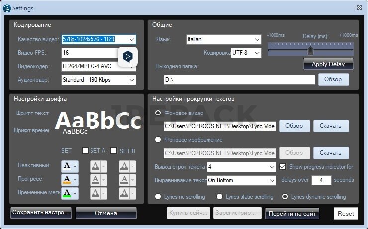The width and height of the screenshot is (368, 229).
Task: Click the Delay slider handle
Action: (310, 50)
